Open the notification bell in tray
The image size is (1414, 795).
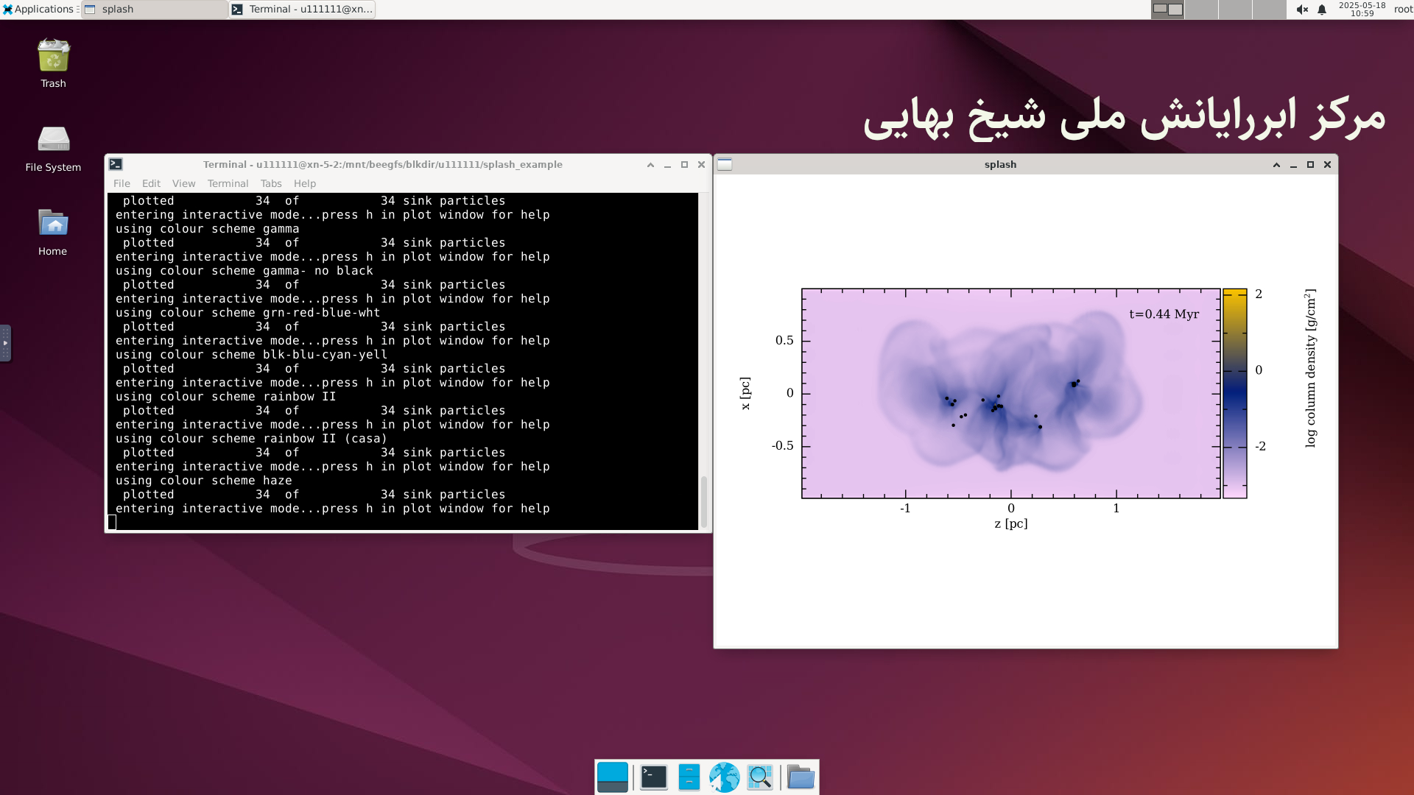pos(1322,10)
